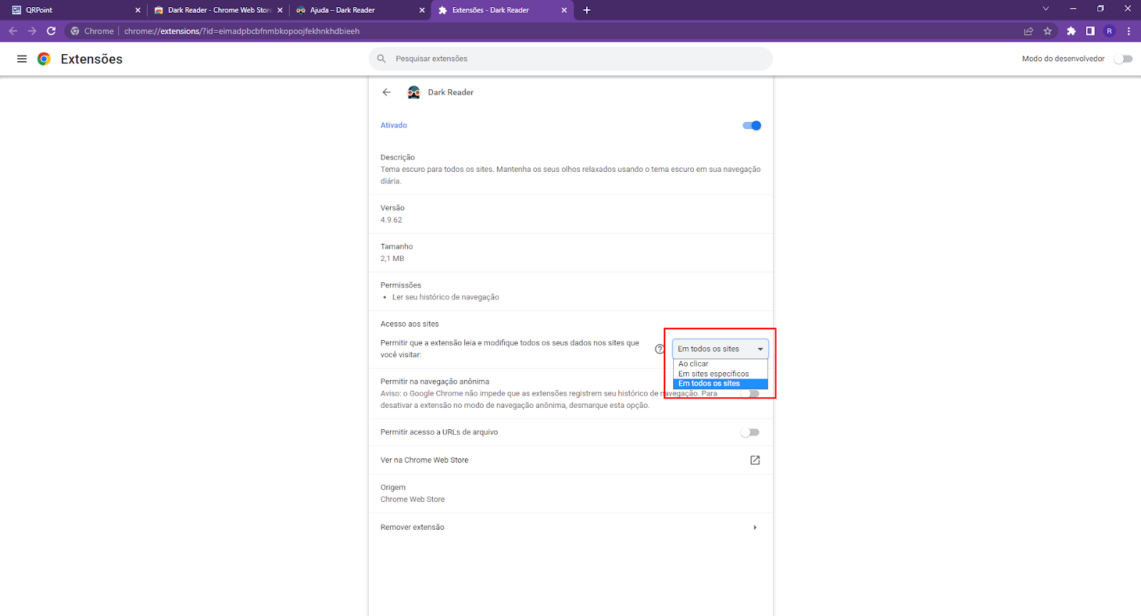The width and height of the screenshot is (1141, 616).
Task: Open Ver na Chrome Web Store link
Action: (754, 460)
